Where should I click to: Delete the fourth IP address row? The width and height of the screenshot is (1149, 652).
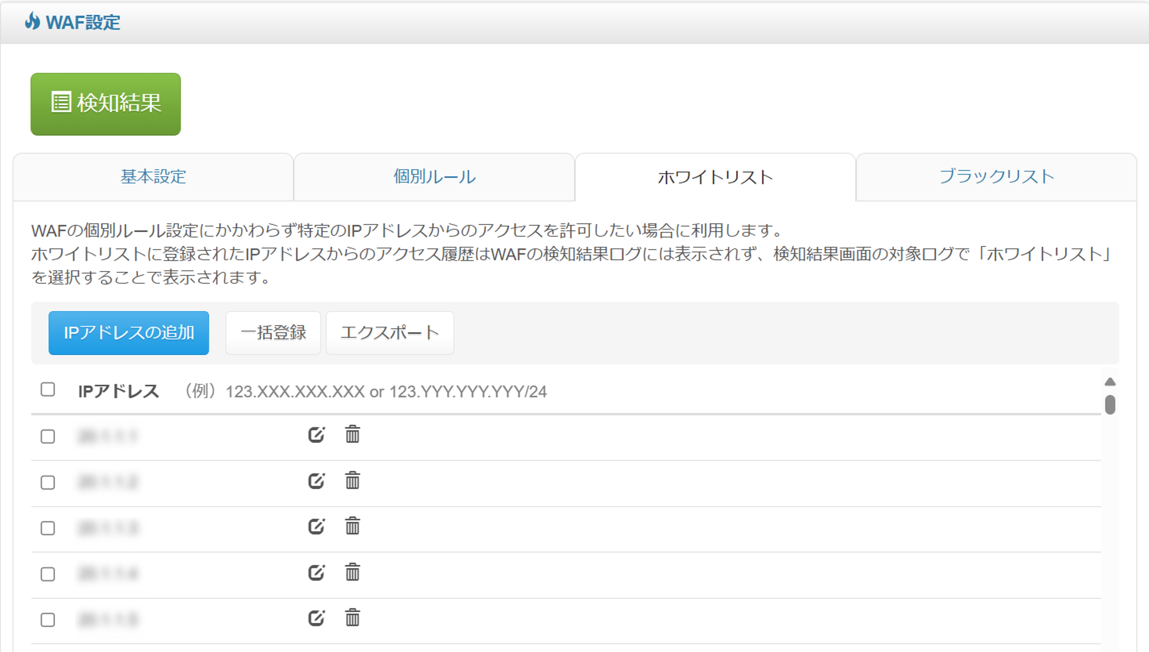pyautogui.click(x=352, y=572)
